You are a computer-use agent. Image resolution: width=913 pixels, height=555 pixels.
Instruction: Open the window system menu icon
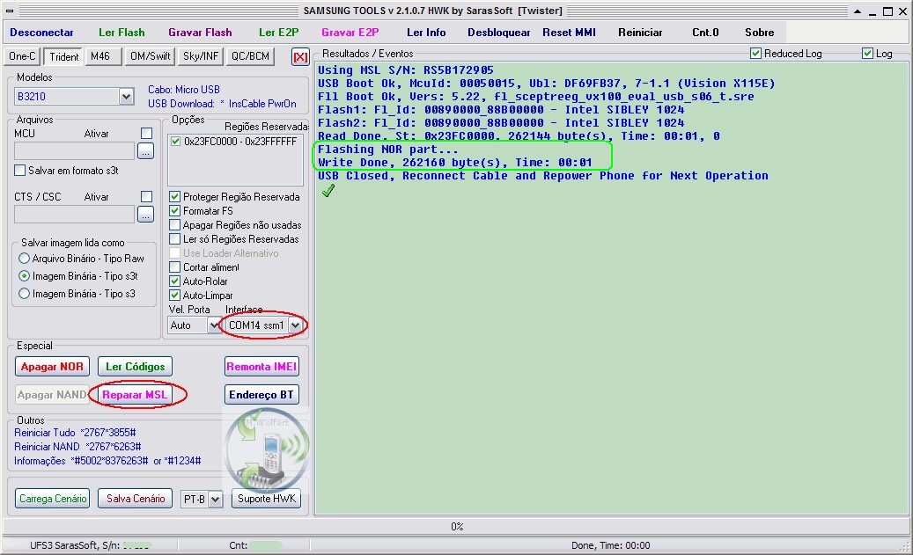coord(10,11)
